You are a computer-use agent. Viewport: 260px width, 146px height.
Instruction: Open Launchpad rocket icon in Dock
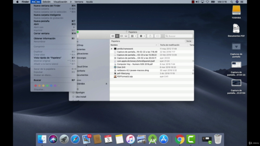[64, 139]
